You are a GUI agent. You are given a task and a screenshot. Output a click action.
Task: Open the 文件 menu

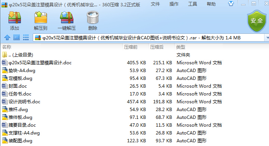coord(155,4)
